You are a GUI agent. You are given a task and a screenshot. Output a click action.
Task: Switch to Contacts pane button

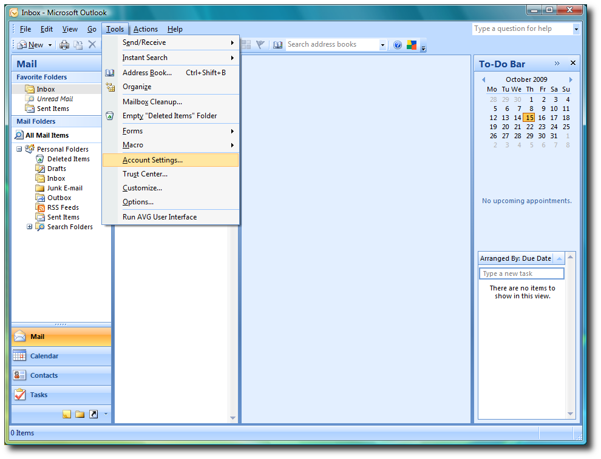tap(61, 375)
